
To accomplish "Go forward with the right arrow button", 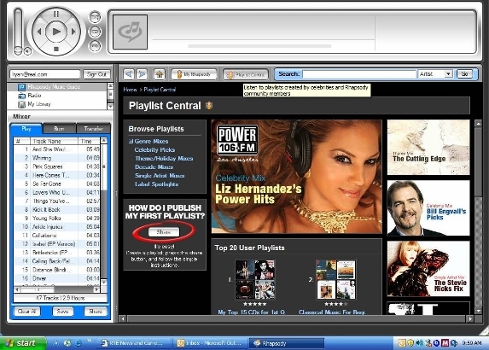I will [142, 74].
